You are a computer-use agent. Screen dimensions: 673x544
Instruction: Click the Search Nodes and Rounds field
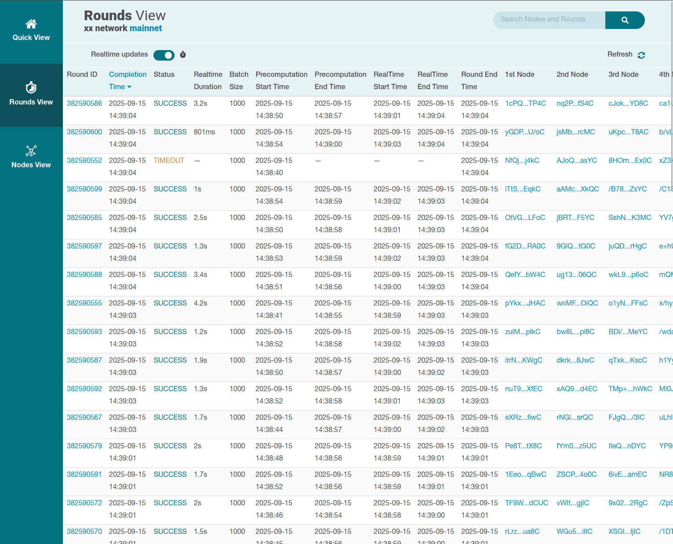click(x=549, y=20)
